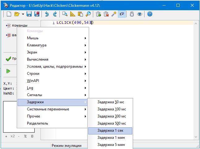The height and width of the screenshot is (149, 200).
Task: Click the highlighted Задержки menu entry
Action: point(53,102)
